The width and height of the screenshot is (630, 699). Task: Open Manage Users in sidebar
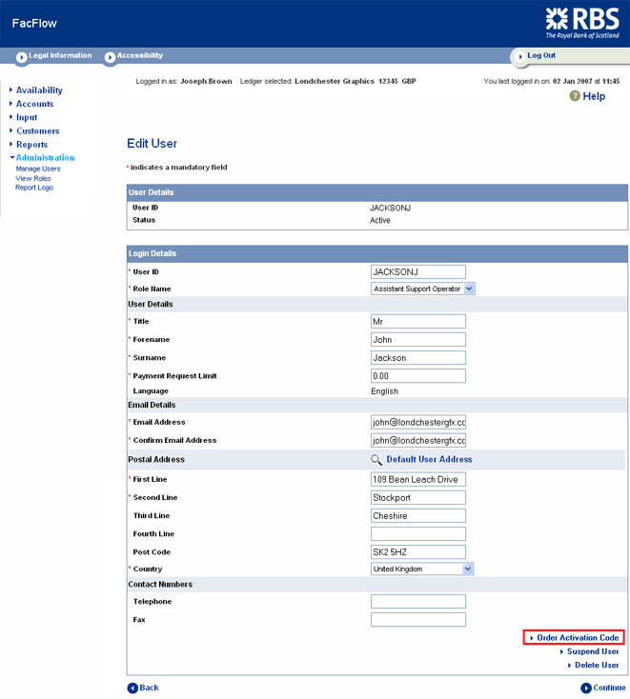pos(38,169)
